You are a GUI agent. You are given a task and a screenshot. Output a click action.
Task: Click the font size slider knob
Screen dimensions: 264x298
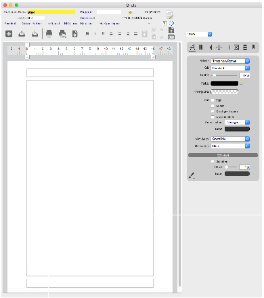click(x=215, y=75)
